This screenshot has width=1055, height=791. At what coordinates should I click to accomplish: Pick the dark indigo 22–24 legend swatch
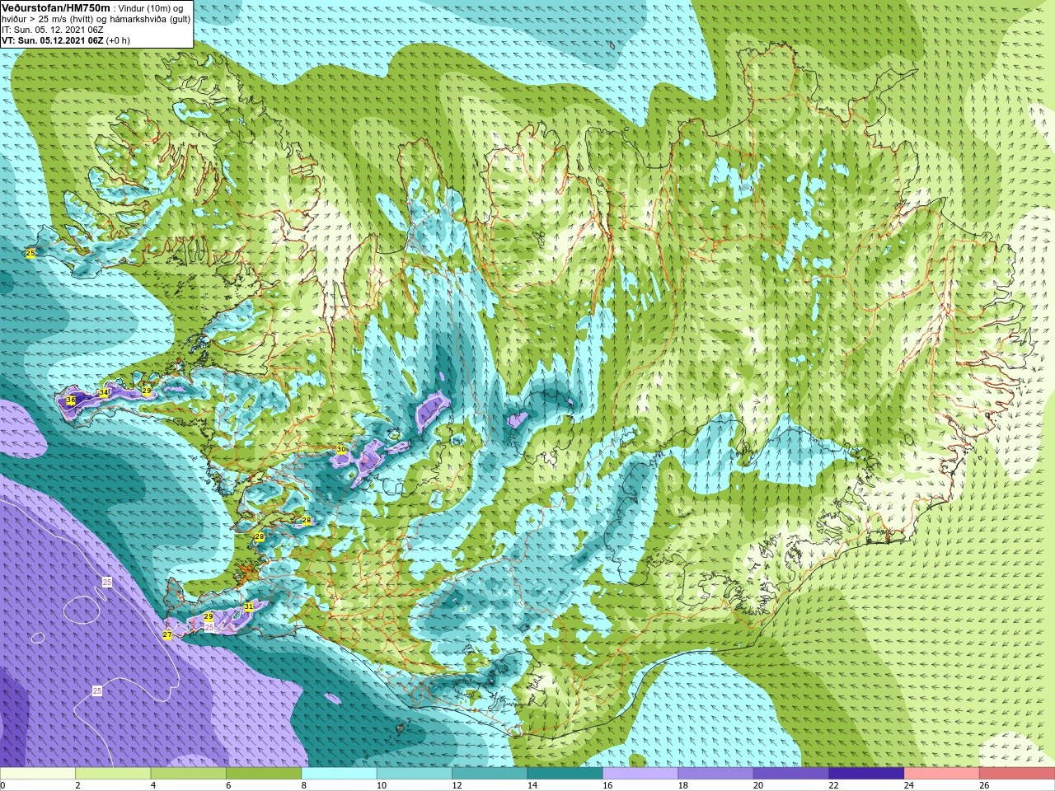867,773
